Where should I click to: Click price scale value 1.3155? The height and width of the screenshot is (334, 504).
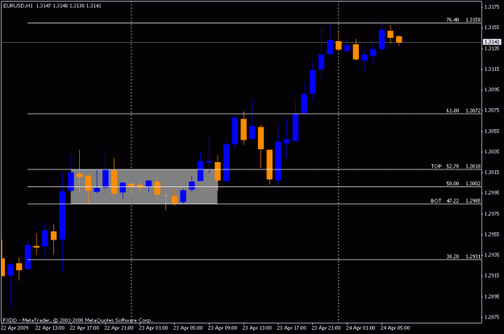coord(492,27)
